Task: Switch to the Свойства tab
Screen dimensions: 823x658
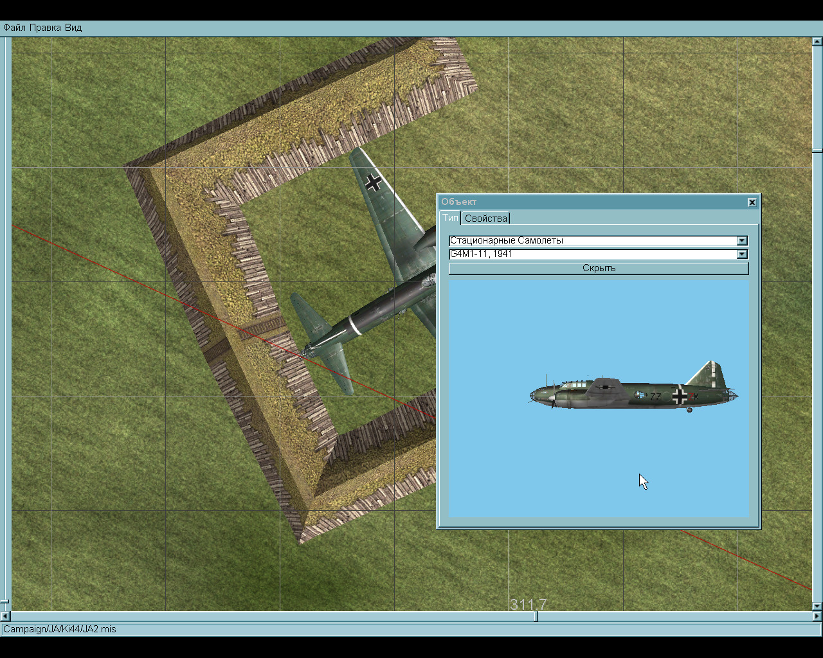Action: coord(486,218)
